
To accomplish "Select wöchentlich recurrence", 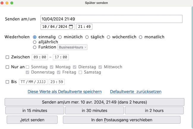I will [x=108, y=37].
